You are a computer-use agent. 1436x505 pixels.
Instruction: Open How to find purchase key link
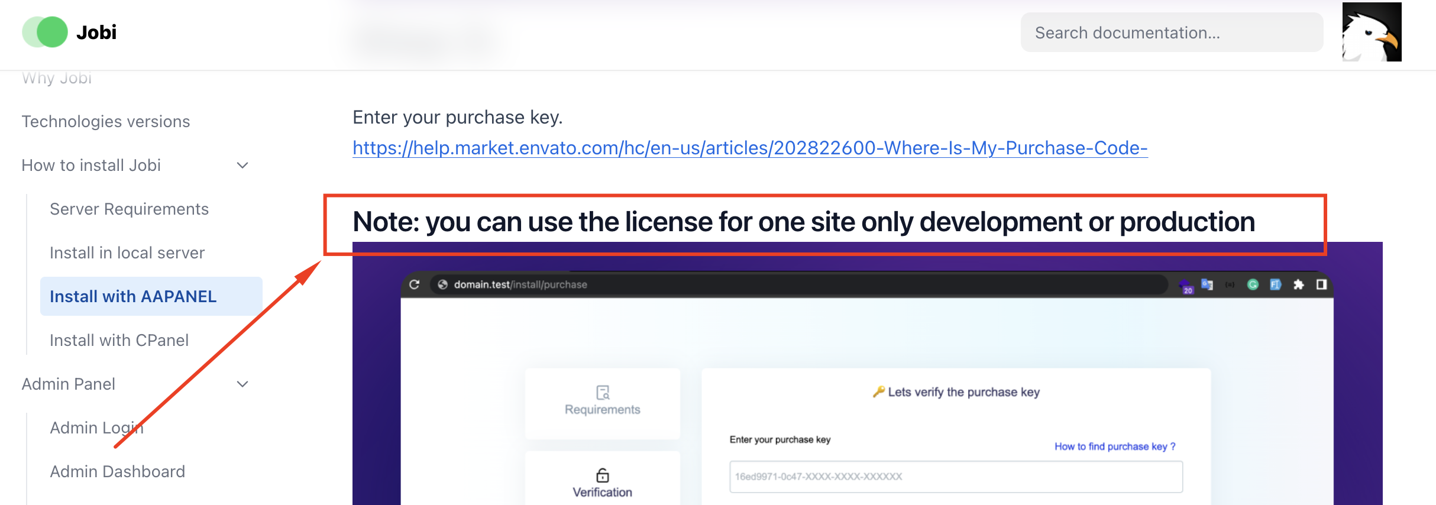pyautogui.click(x=1115, y=446)
